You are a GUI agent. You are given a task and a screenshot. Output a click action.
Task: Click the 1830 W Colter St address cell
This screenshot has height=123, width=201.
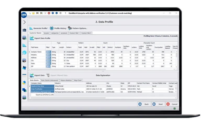point(96,89)
